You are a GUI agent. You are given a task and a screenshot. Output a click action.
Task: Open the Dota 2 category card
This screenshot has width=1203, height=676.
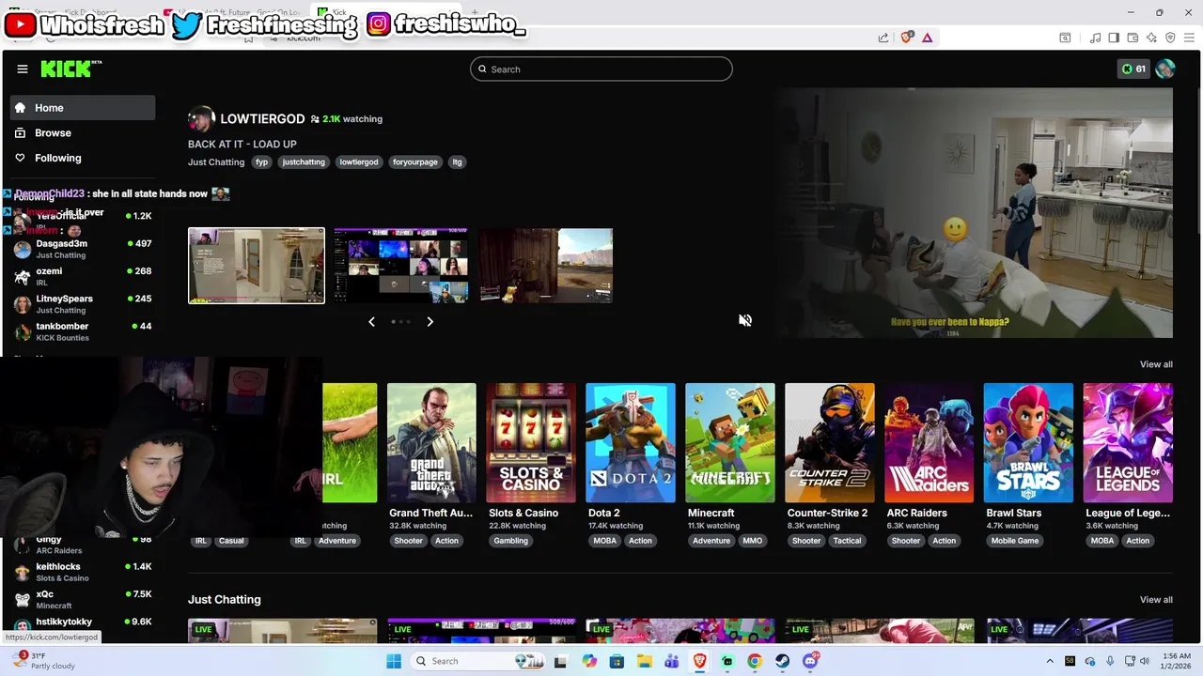(631, 442)
